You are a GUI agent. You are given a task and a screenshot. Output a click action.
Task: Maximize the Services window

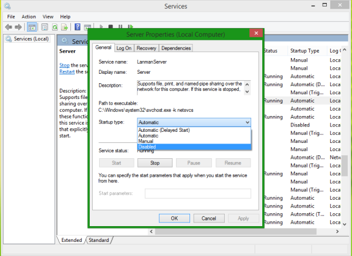click(x=324, y=5)
